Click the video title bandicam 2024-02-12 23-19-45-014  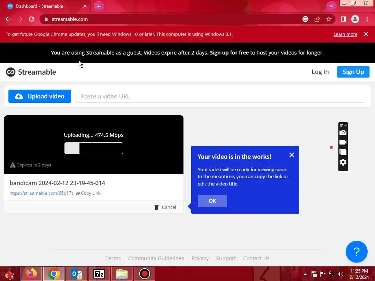[x=57, y=183]
